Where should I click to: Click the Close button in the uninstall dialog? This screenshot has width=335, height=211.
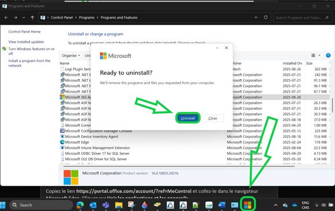[x=213, y=118]
